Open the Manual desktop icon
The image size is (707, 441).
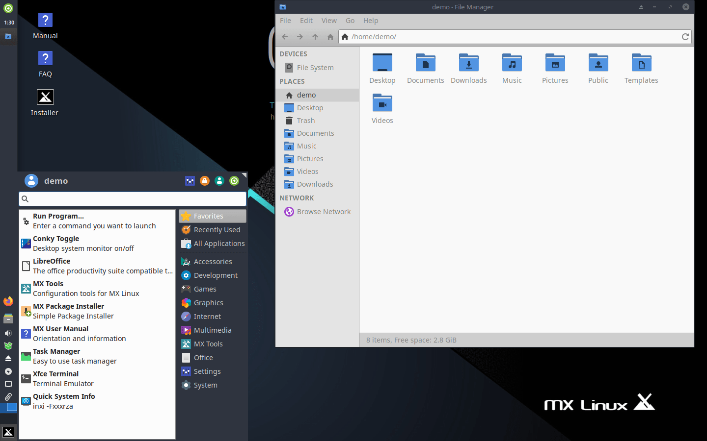[x=45, y=26]
